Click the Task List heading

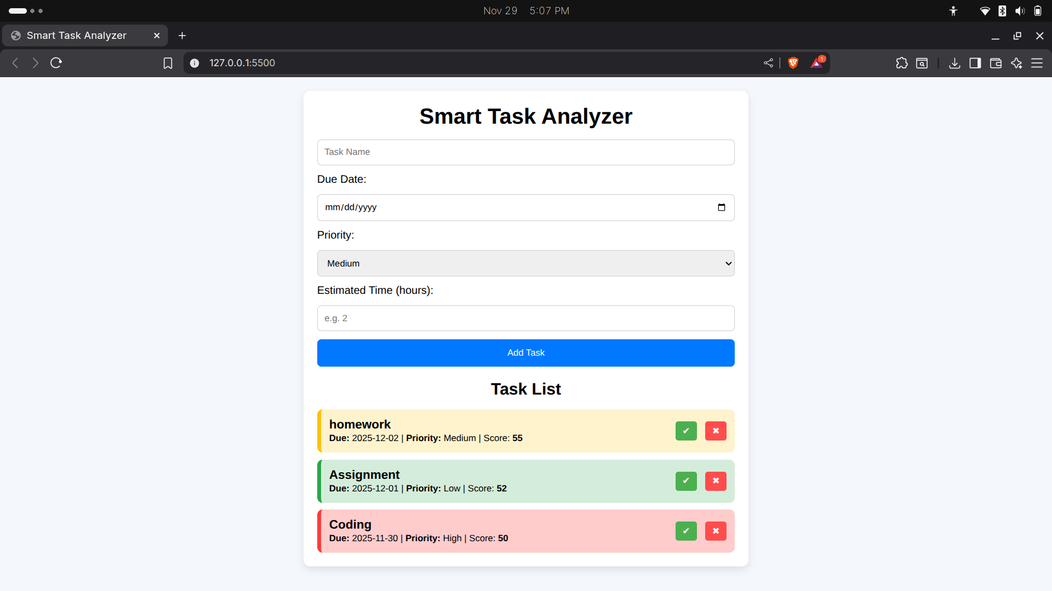click(x=525, y=389)
